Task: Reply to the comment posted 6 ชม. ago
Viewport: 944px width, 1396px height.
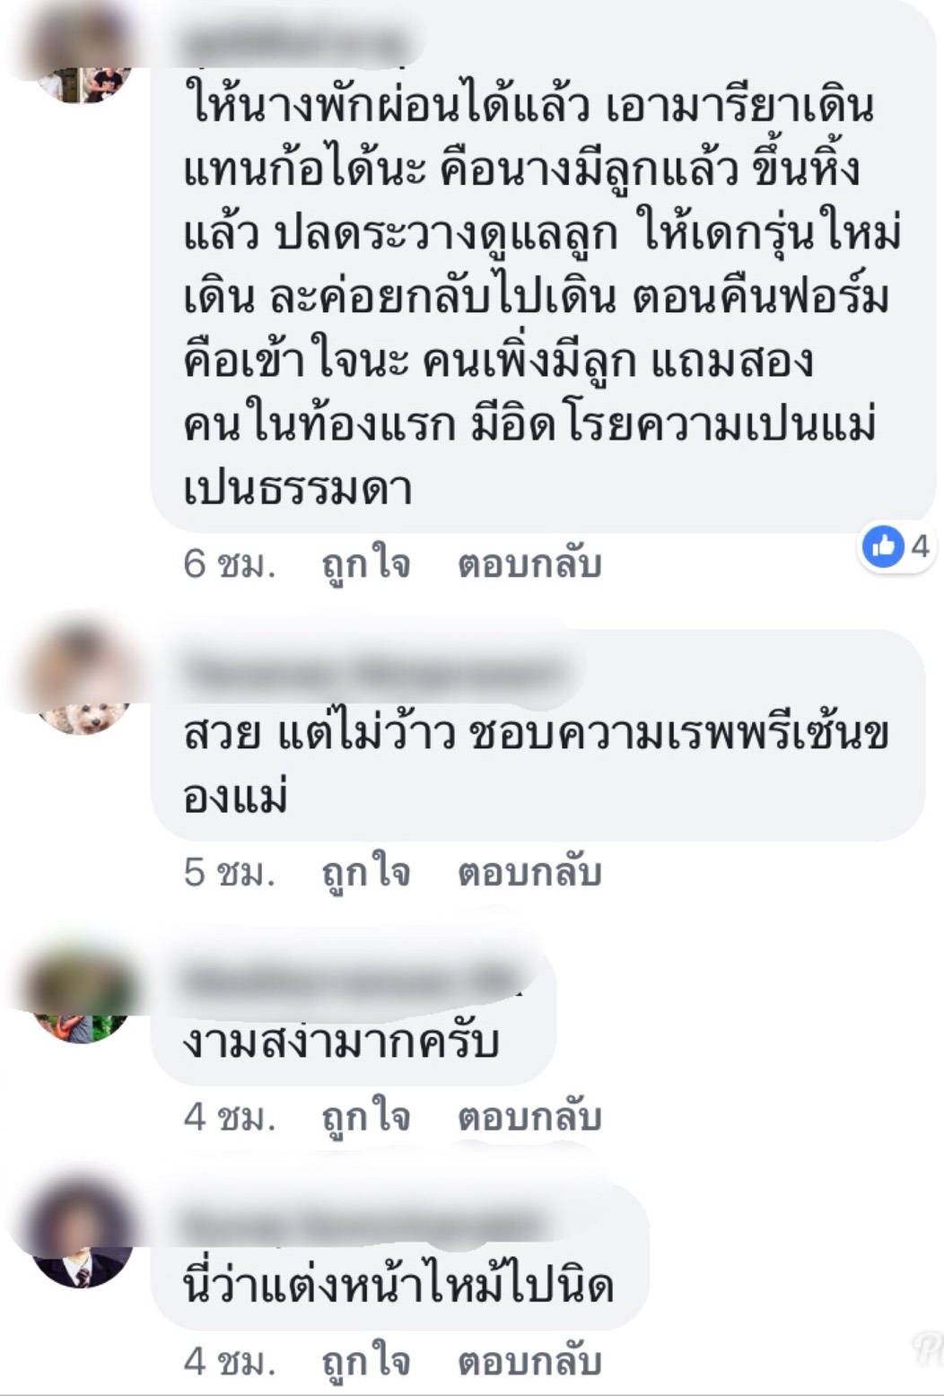Action: 529,564
